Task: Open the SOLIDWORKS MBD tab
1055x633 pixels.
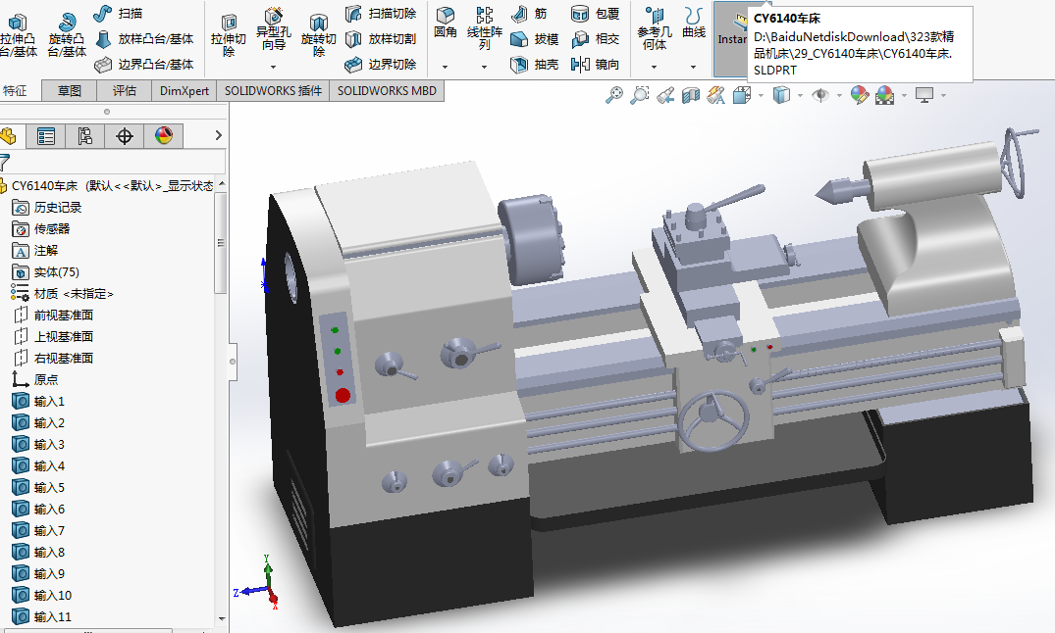Action: [x=388, y=89]
